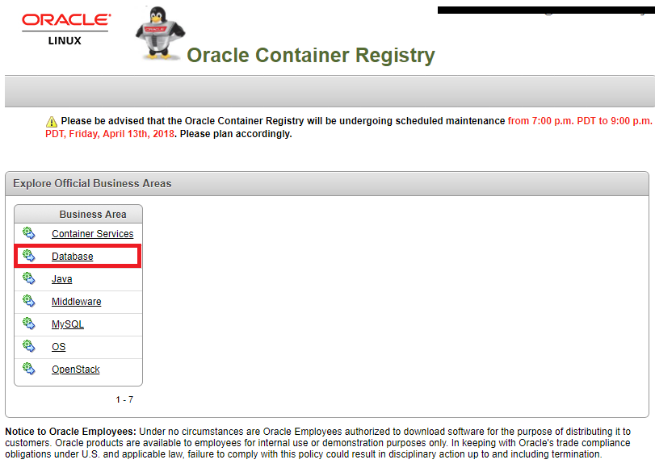Click the warning triangle in the maintenance notice

click(x=51, y=121)
